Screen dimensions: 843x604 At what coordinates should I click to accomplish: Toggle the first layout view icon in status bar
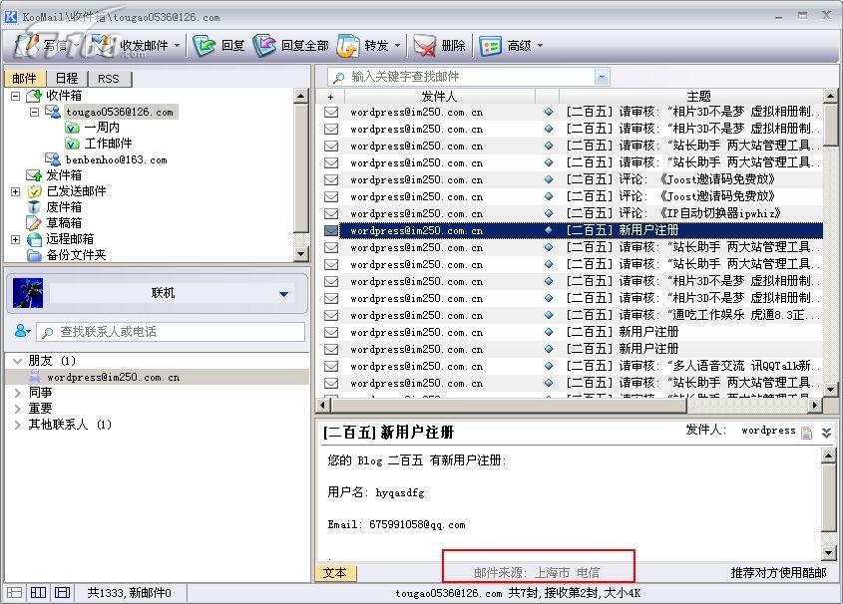click(x=14, y=593)
